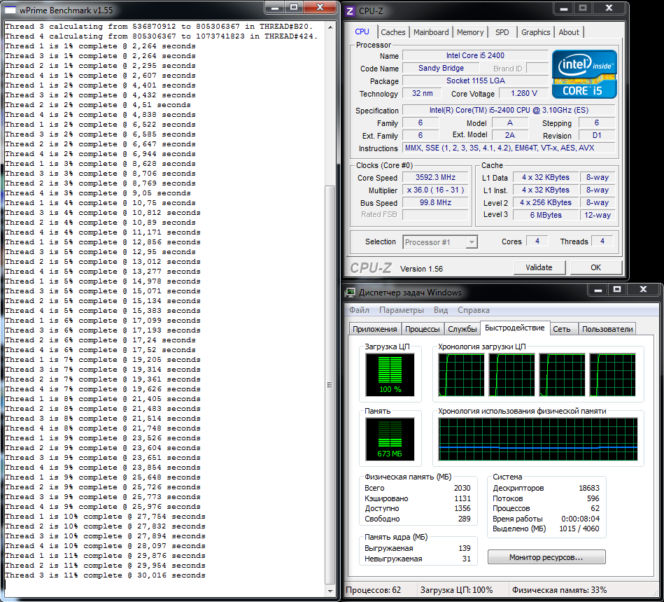Go to the Graphics tab
This screenshot has height=602, width=664.
click(535, 32)
